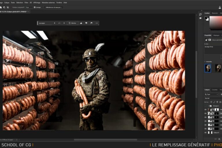Open the Affichage menu
Screen dimensions: 222x148
coord(37,3)
